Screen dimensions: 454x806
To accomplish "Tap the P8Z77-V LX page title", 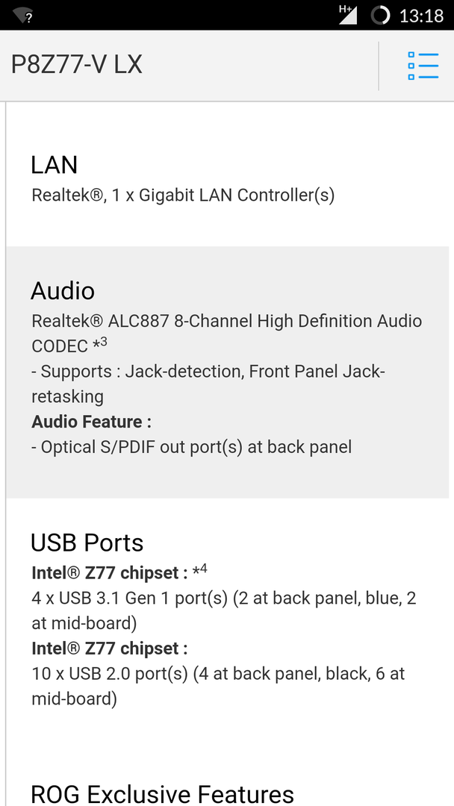I will 77,65.
